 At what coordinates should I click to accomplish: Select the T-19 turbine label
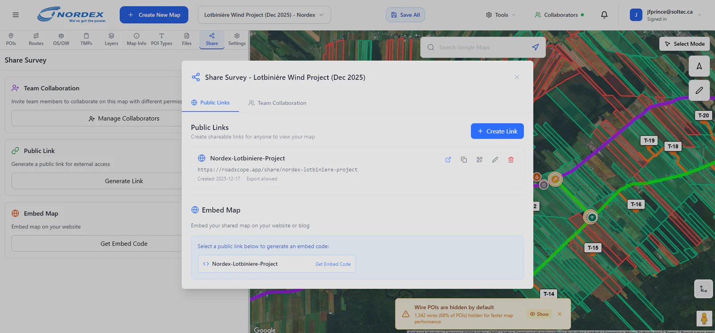click(649, 140)
